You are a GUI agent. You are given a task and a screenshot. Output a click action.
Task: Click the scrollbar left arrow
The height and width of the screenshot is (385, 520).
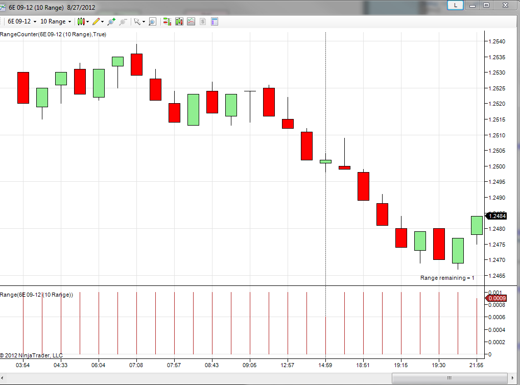(3, 378)
